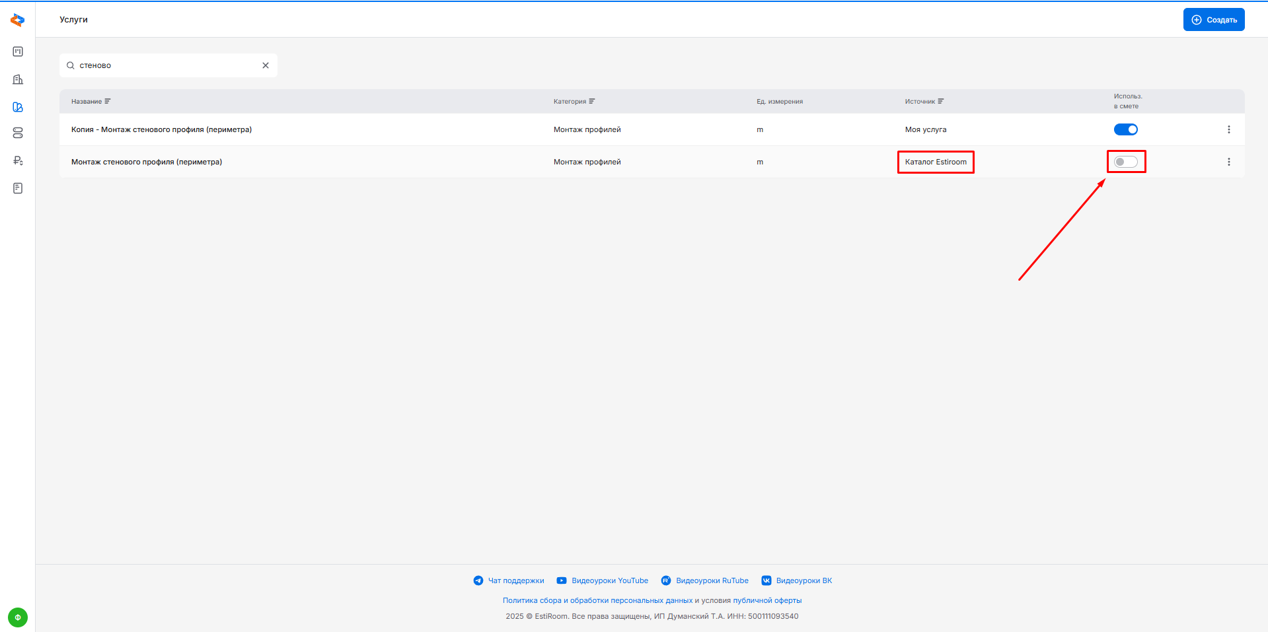Click into the search input field

pyautogui.click(x=165, y=65)
